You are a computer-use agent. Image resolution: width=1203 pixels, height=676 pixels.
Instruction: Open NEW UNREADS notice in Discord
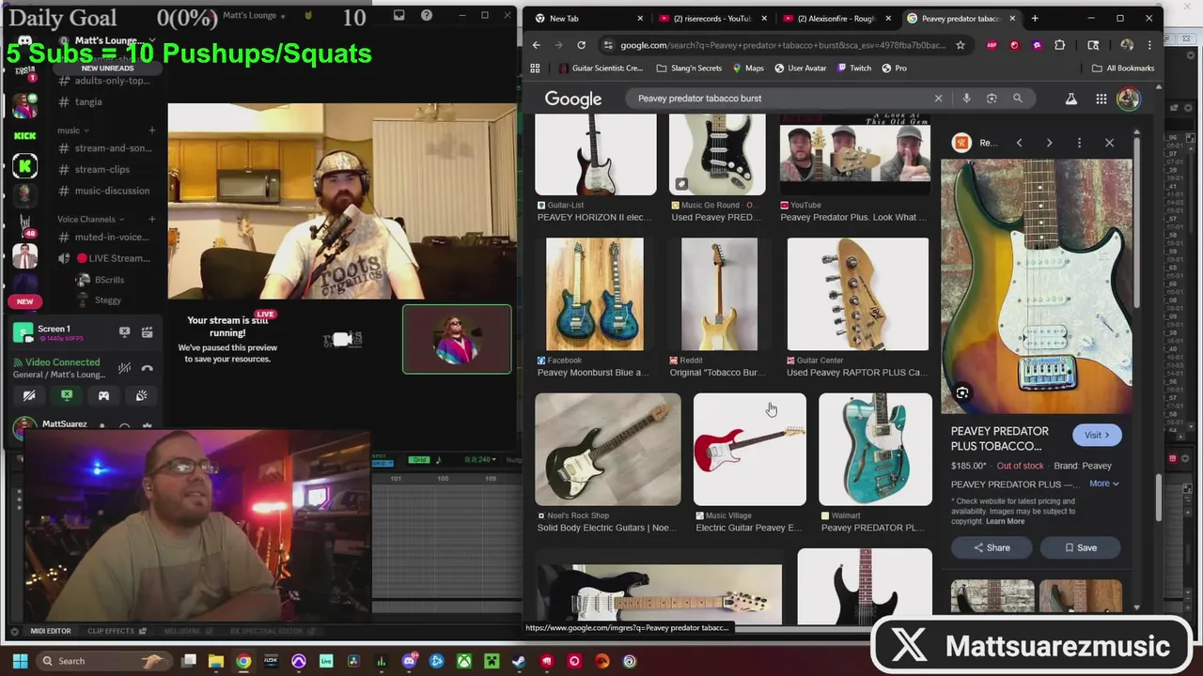[107, 69]
